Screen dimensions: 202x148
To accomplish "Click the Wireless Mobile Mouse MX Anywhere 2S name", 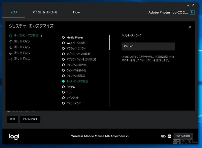I will [x=100, y=136].
